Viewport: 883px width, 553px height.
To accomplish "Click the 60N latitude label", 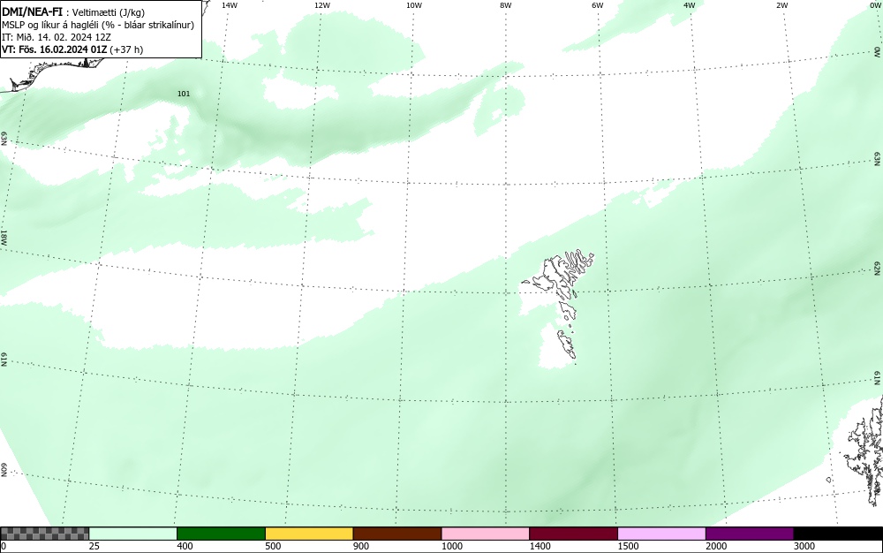I will pyautogui.click(x=4, y=470).
